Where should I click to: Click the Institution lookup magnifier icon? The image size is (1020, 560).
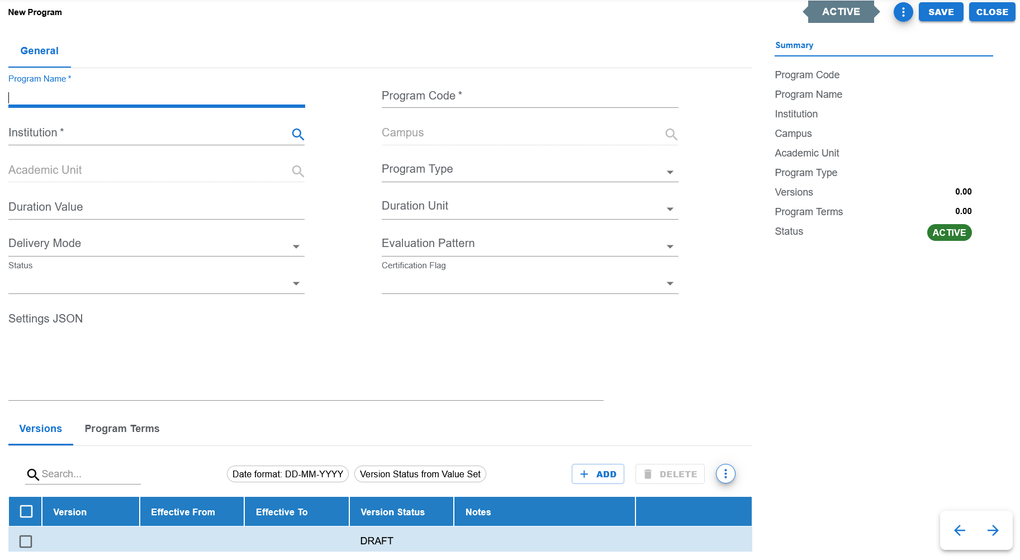298,134
